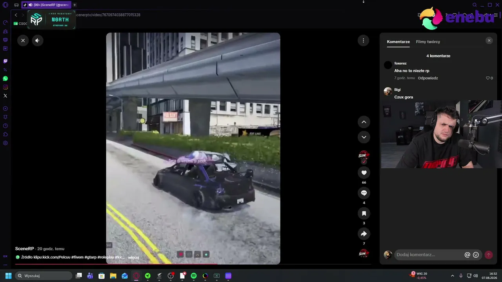This screenshot has height=282, width=502.
Task: Bookmark the video to favorites
Action: [x=364, y=213]
